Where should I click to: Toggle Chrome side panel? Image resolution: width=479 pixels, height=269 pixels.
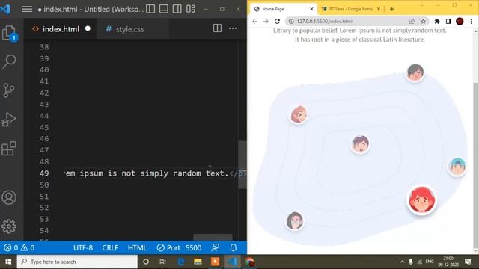click(x=448, y=22)
